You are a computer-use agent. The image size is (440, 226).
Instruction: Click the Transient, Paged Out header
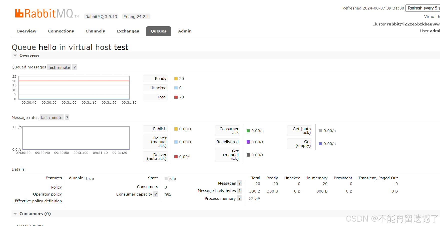378,178
